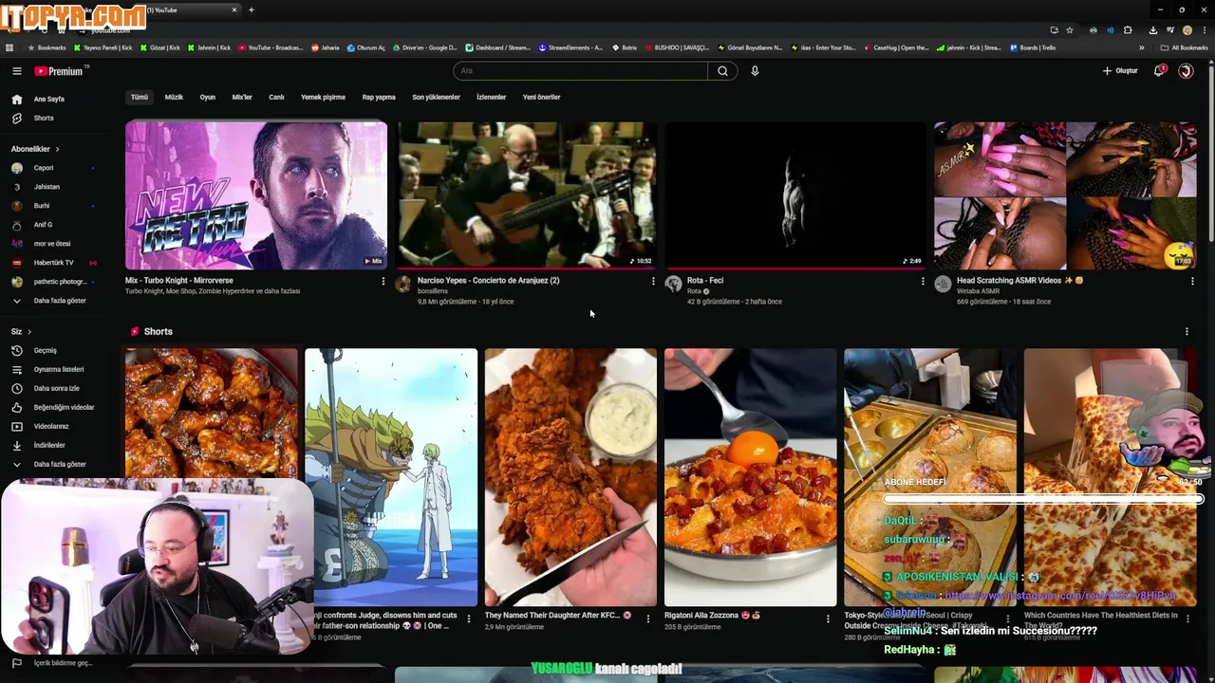Select the Oyun filter chip
The height and width of the screenshot is (683, 1215).
point(207,97)
